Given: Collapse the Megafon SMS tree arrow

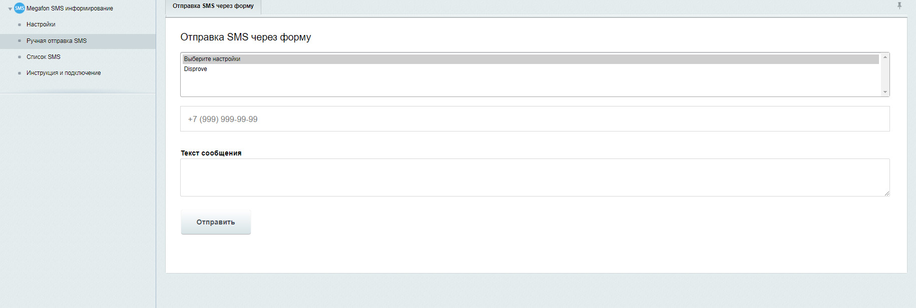Looking at the screenshot, I should point(10,9).
